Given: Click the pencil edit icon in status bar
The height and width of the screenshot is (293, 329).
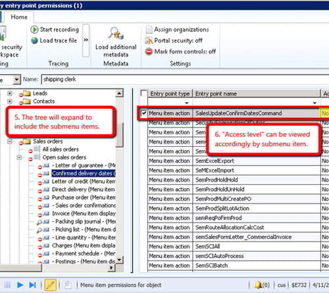Looking at the screenshot, I should tap(51, 285).
